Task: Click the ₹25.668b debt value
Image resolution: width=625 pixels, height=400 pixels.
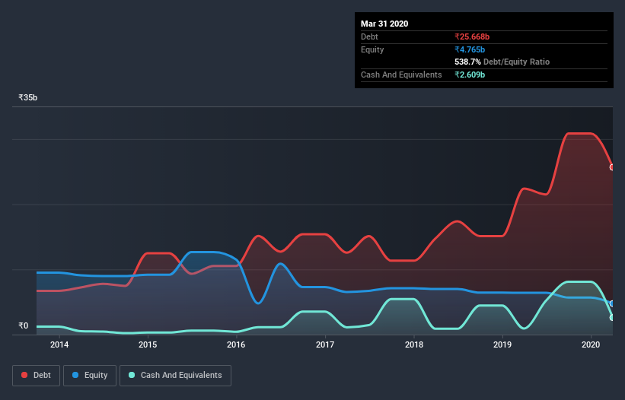Action: [472, 37]
